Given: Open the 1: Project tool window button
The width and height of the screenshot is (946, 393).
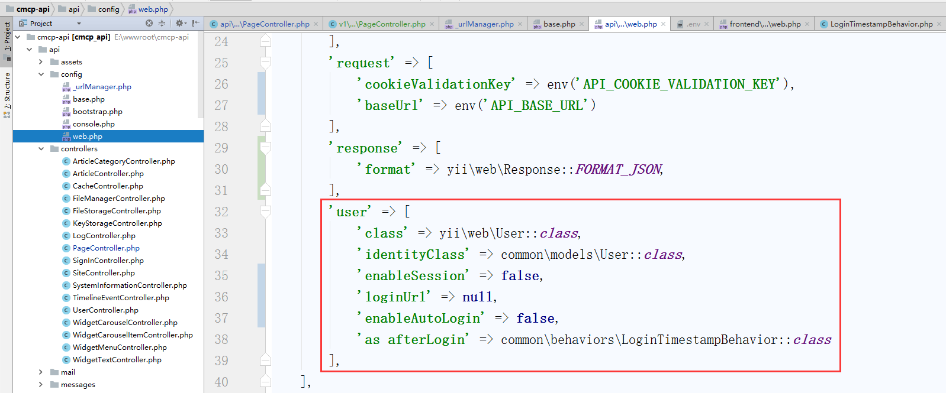Looking at the screenshot, I should (x=7, y=41).
